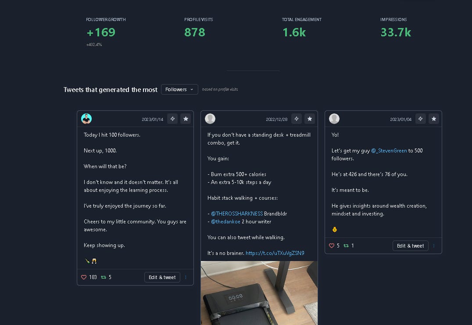Image resolution: width=472 pixels, height=325 pixels.
Task: Click Edit & tweet on _StevenGreen tweet
Action: (x=410, y=246)
